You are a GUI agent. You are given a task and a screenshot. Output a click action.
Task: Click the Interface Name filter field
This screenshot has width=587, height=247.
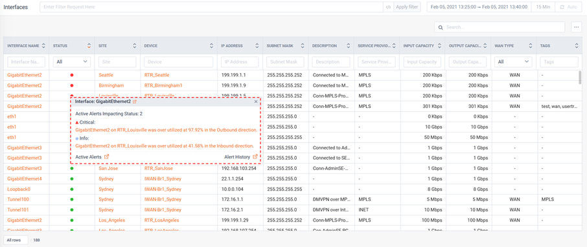coord(26,61)
